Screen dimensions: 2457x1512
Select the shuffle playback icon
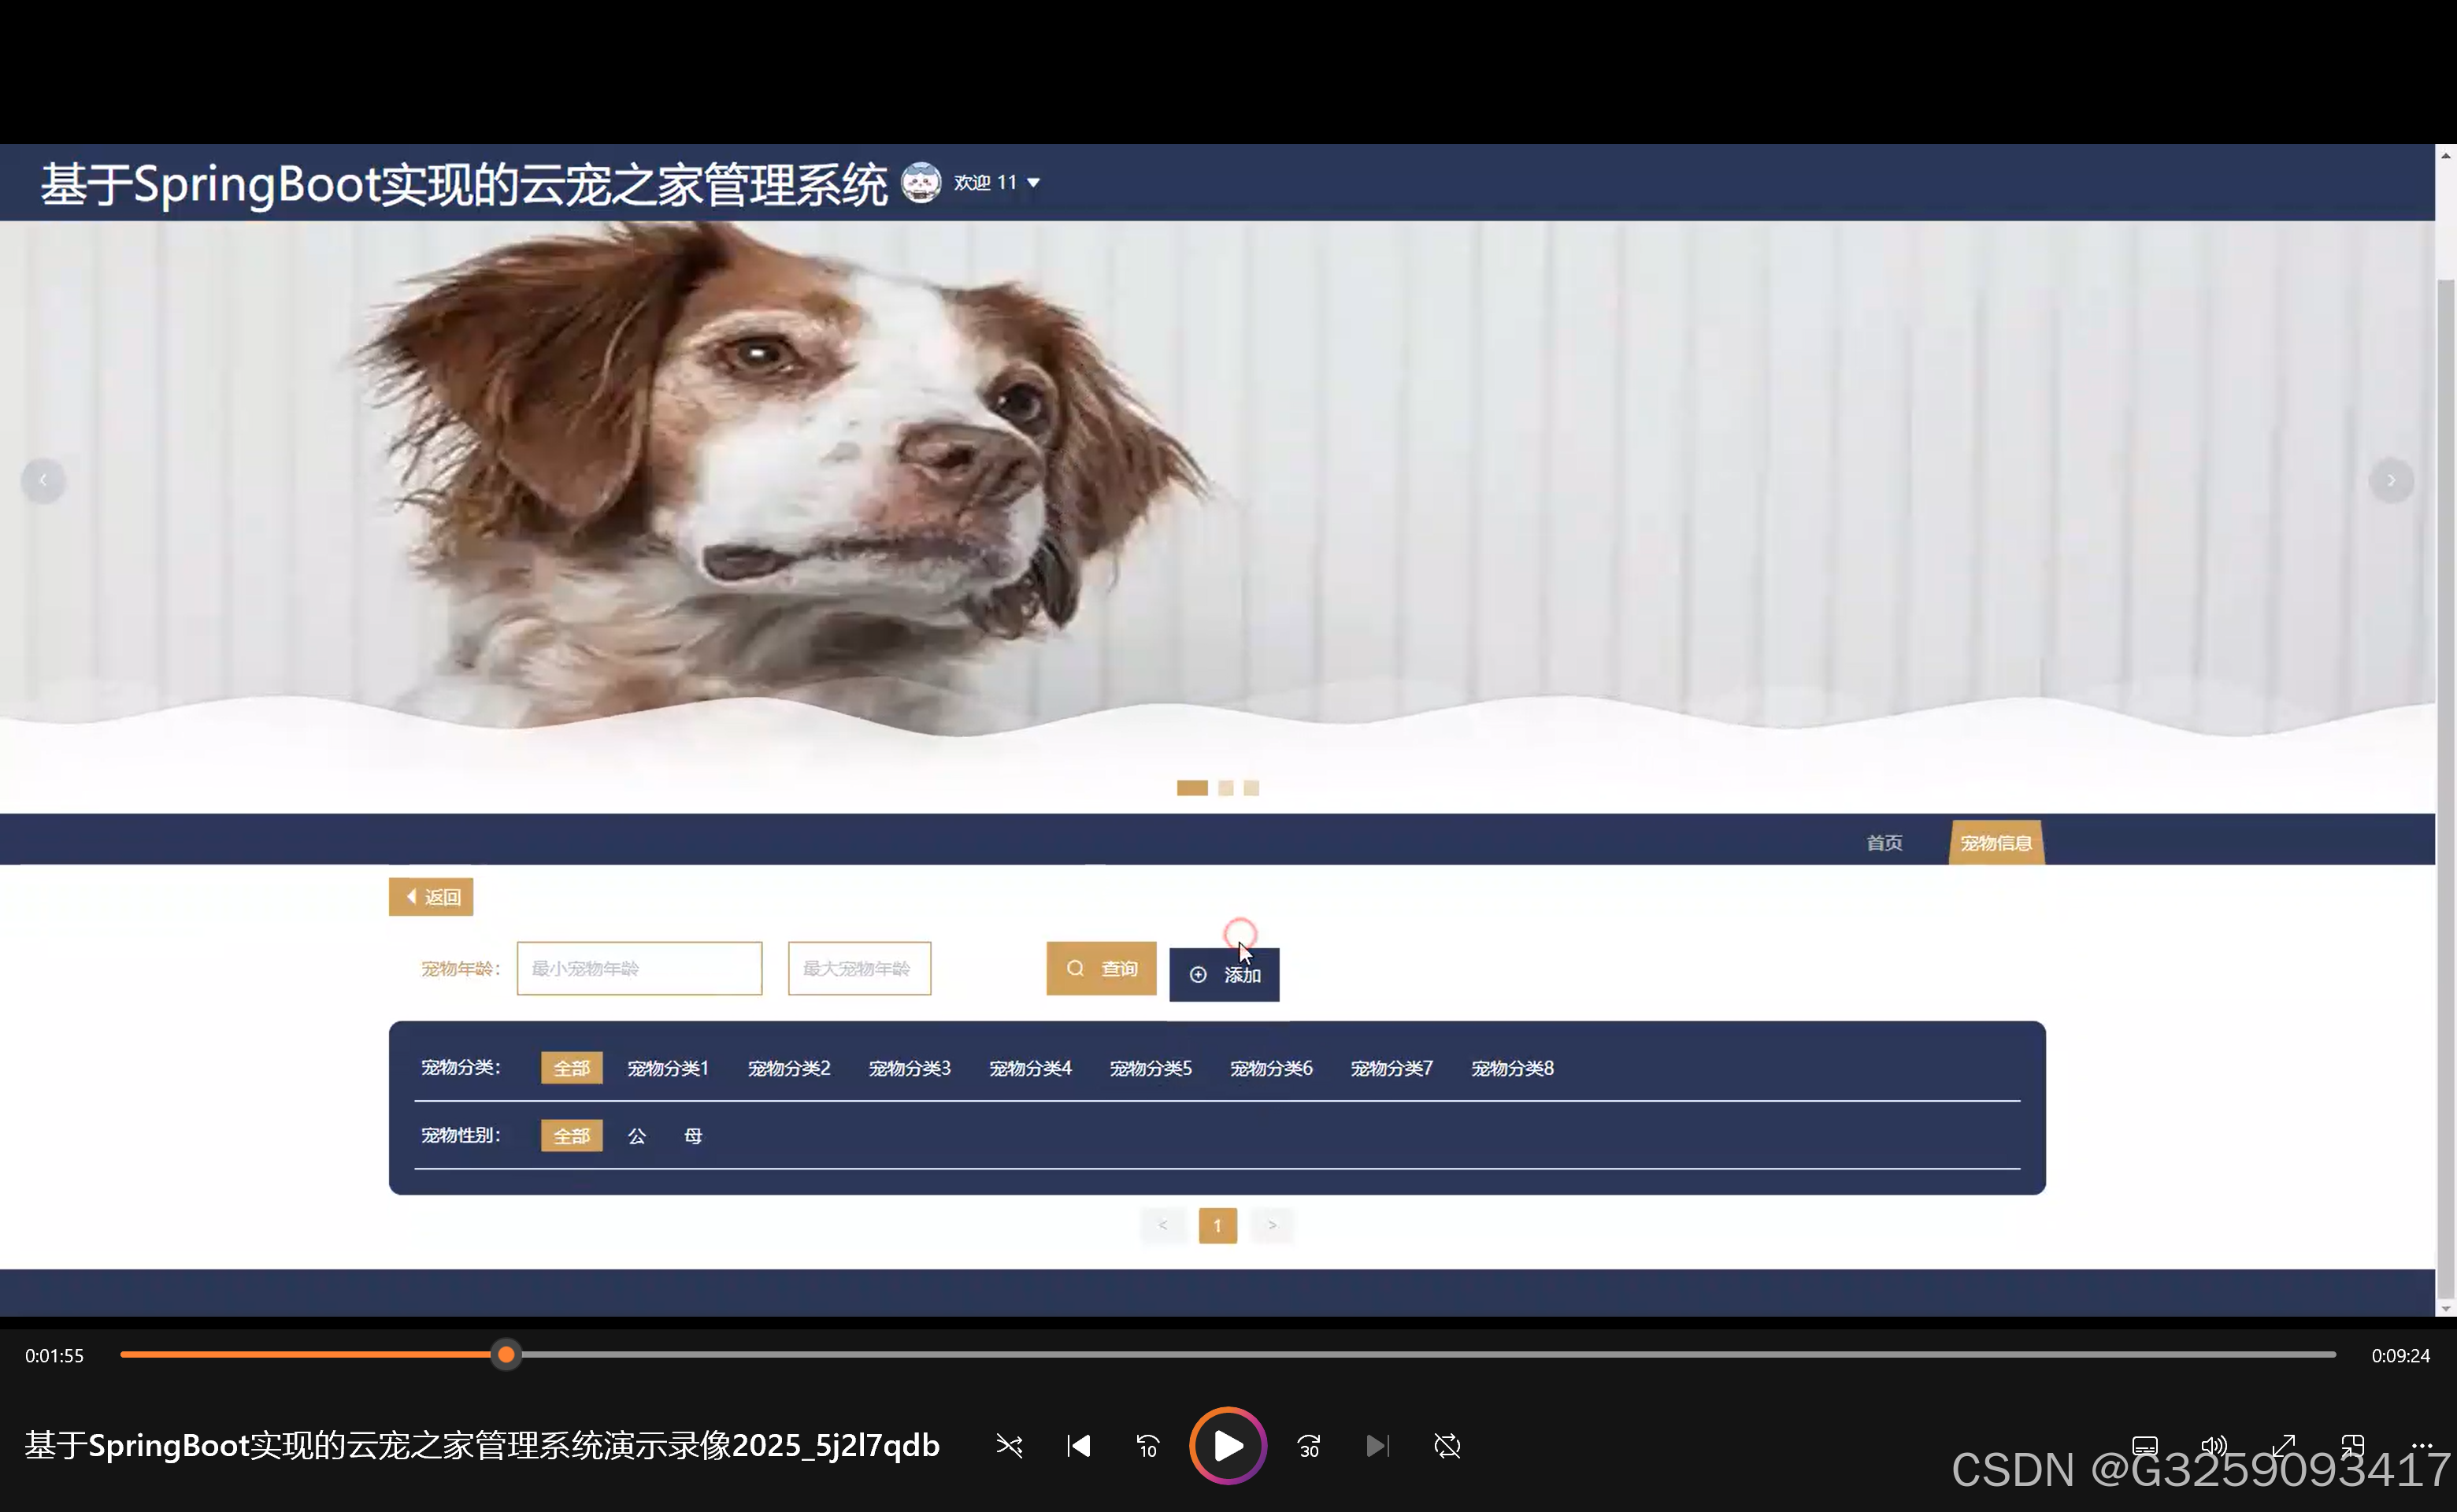[x=1009, y=1446]
